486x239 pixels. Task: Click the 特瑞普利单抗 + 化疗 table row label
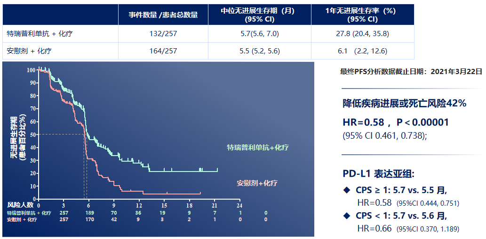click(x=40, y=34)
